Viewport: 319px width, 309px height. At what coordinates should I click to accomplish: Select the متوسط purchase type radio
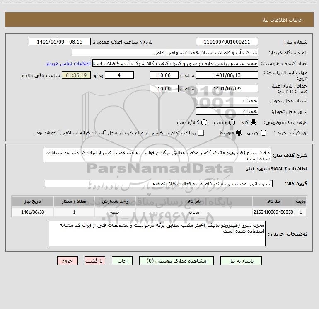pos(239,133)
